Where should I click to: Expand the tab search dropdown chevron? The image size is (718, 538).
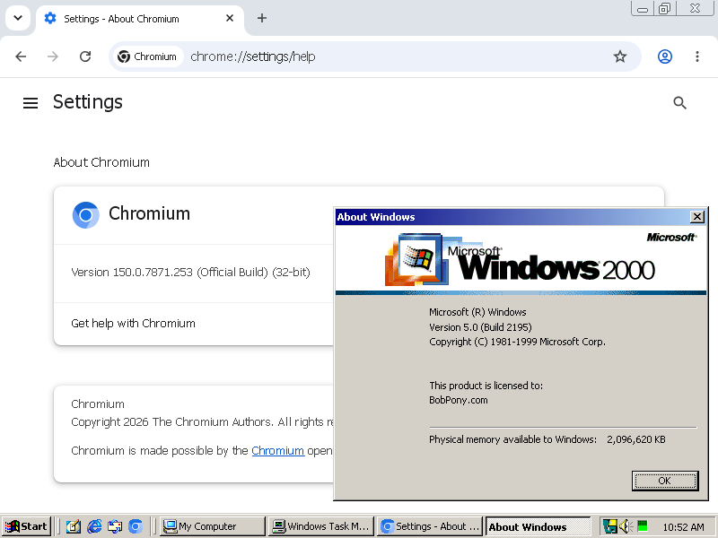[18, 18]
